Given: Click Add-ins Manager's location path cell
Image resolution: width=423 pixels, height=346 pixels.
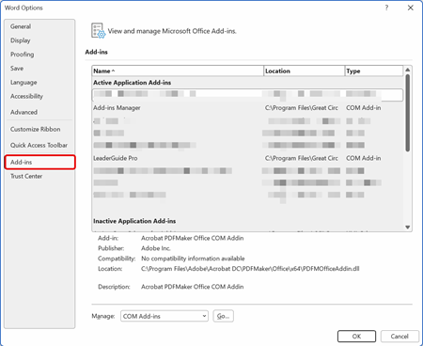Looking at the screenshot, I should pyautogui.click(x=302, y=108).
